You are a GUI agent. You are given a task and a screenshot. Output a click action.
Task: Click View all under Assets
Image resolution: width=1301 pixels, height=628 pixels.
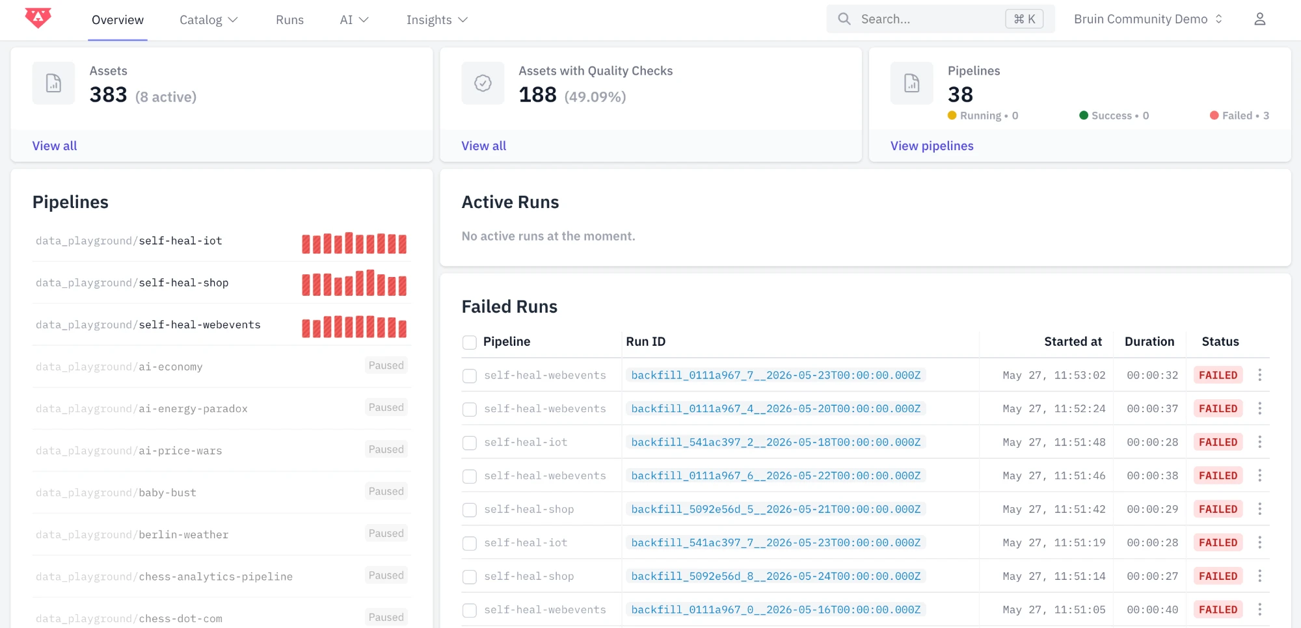(x=55, y=146)
